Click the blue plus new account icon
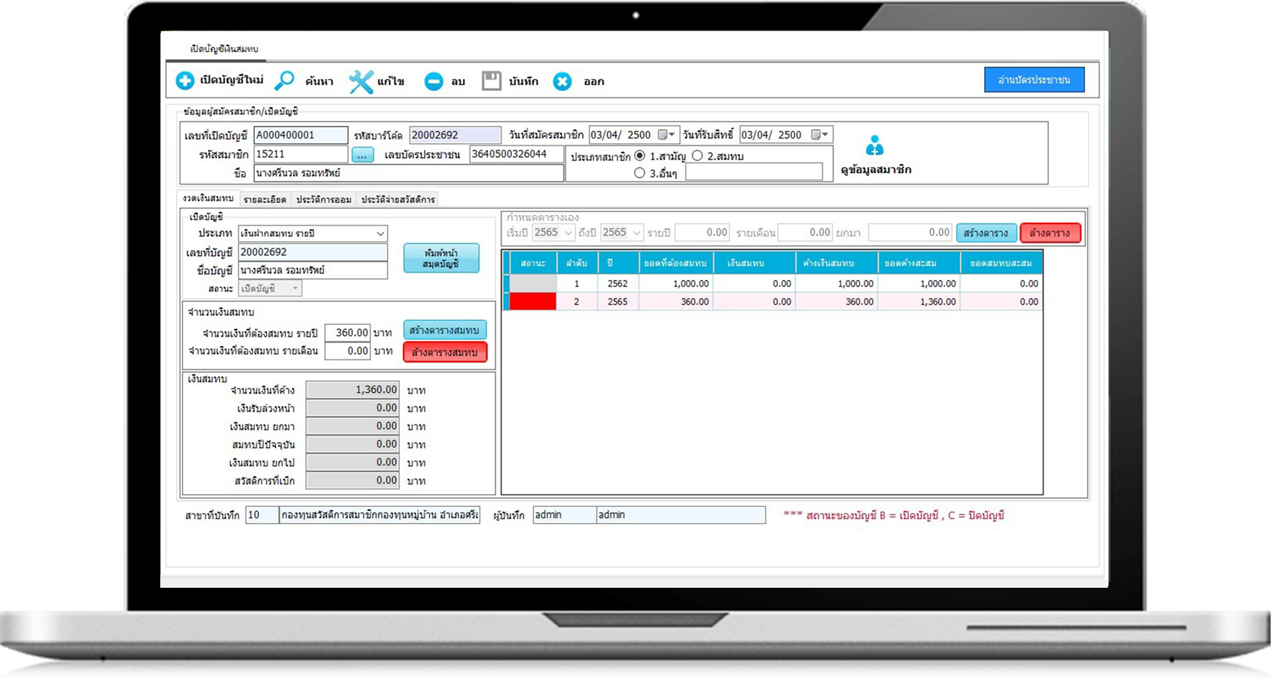1272x680 pixels. [185, 81]
